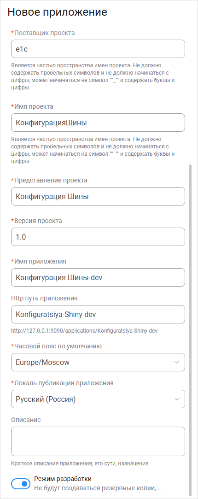Click chevron next to Русский (Россия)
The image size is (198, 499).
click(x=177, y=399)
